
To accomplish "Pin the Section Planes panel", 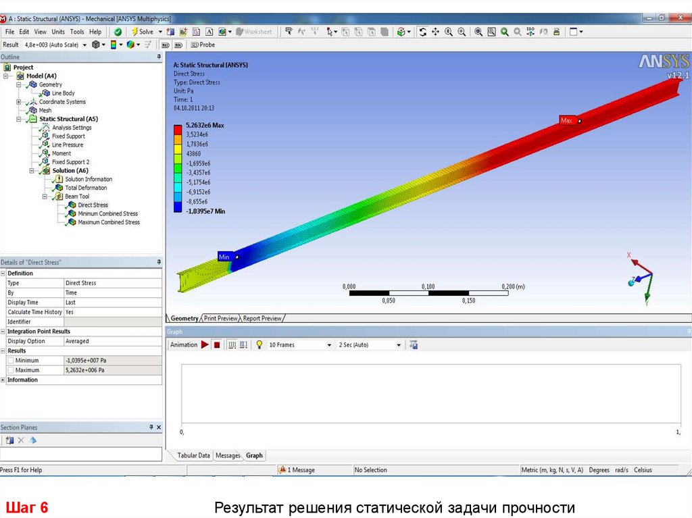I will click(x=151, y=427).
